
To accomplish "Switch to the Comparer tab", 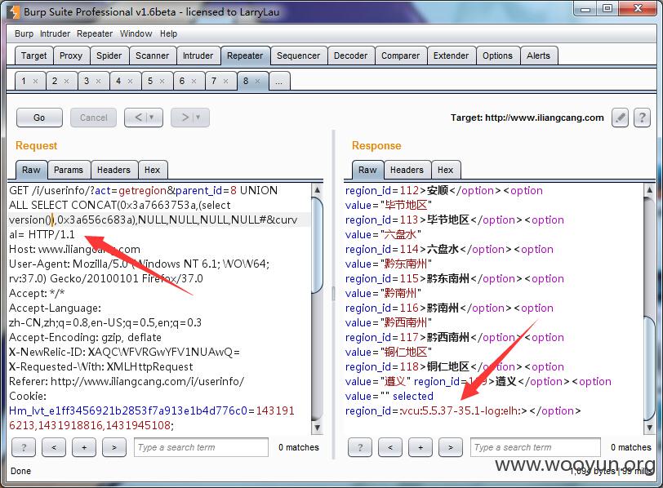I will click(400, 55).
